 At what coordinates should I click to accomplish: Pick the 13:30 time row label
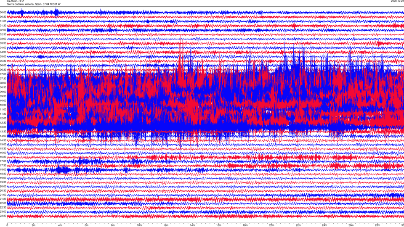pyautogui.click(x=3, y=131)
